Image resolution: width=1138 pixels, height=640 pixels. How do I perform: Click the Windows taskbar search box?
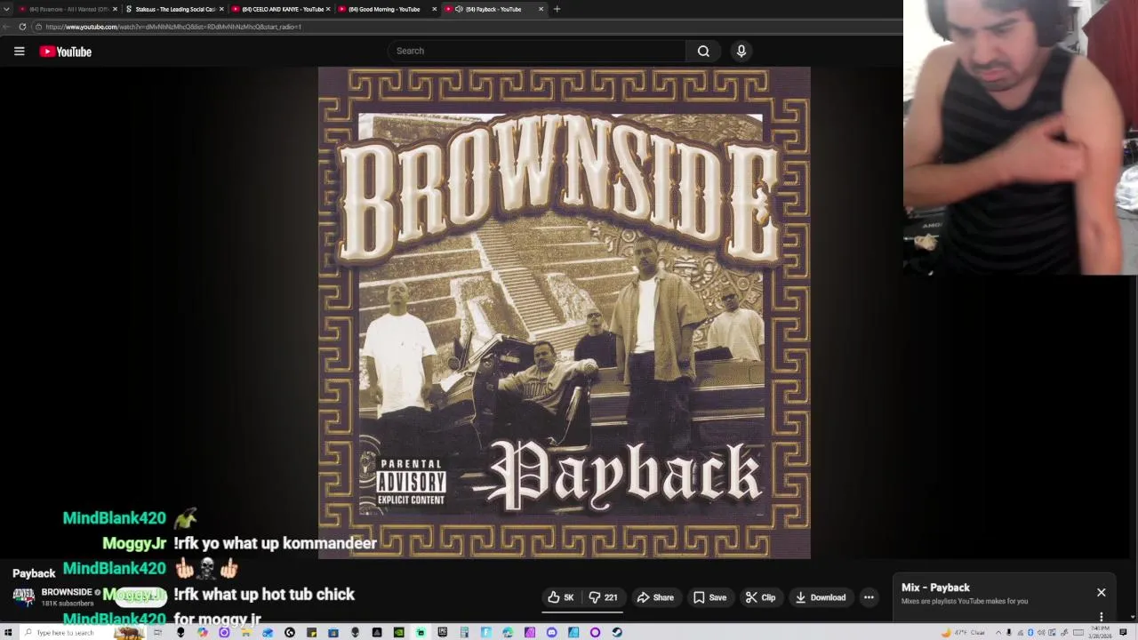click(x=84, y=632)
